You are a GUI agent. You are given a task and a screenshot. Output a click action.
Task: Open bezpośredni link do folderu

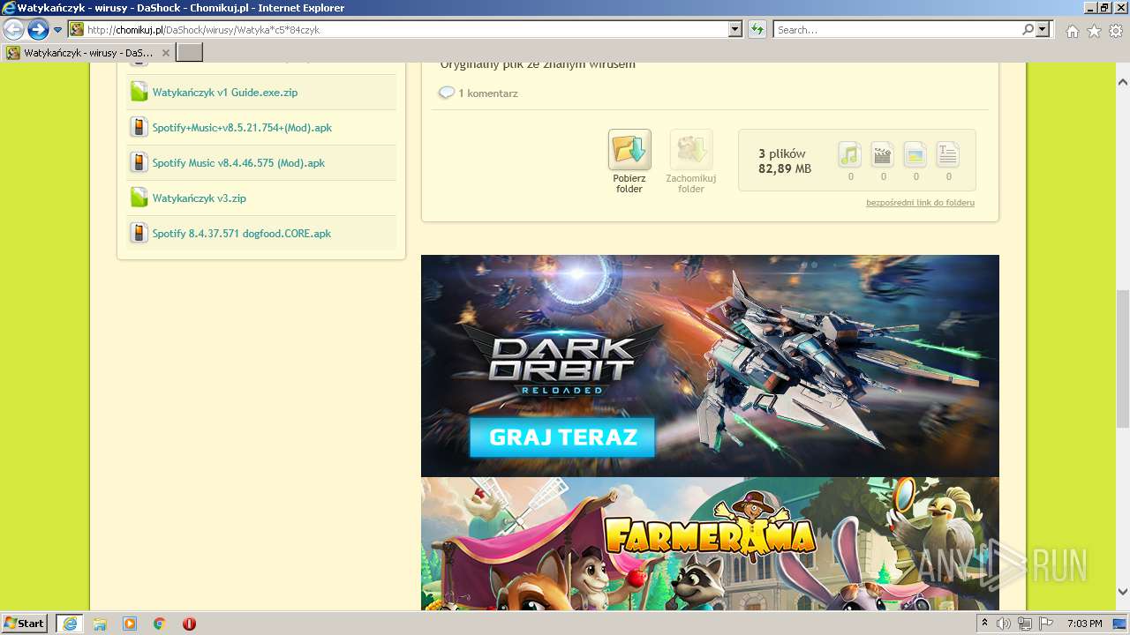click(x=920, y=203)
